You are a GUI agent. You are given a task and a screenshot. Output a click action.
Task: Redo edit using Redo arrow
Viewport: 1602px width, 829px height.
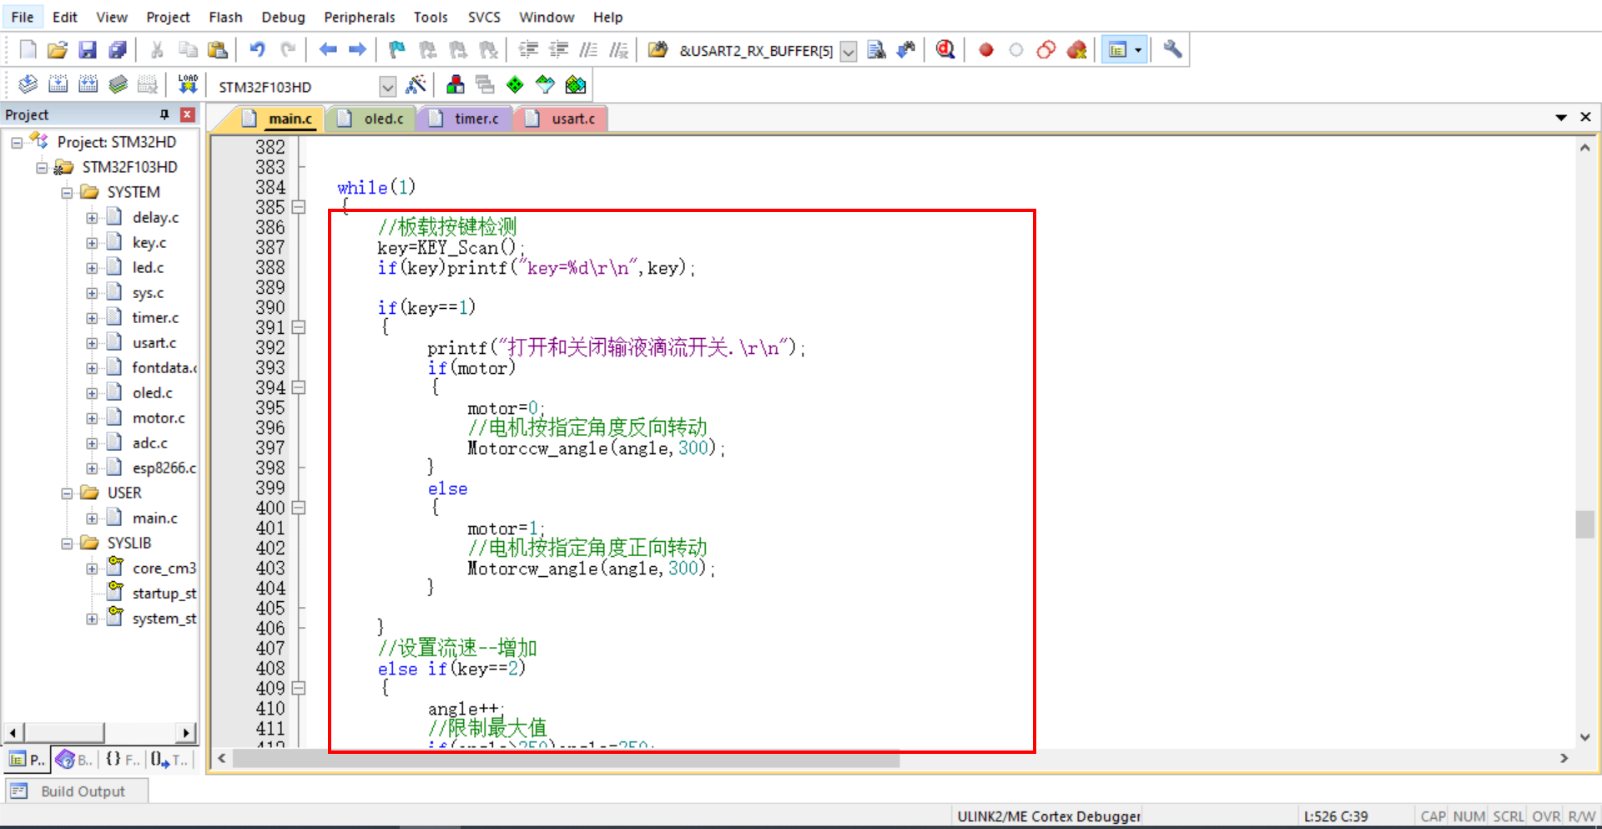[x=289, y=50]
